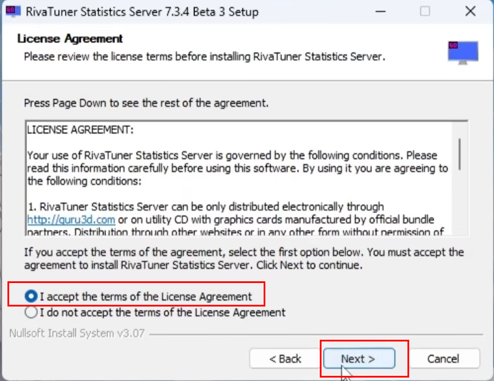Click the "Nullsoft Install System v3.07" label

coord(78,333)
